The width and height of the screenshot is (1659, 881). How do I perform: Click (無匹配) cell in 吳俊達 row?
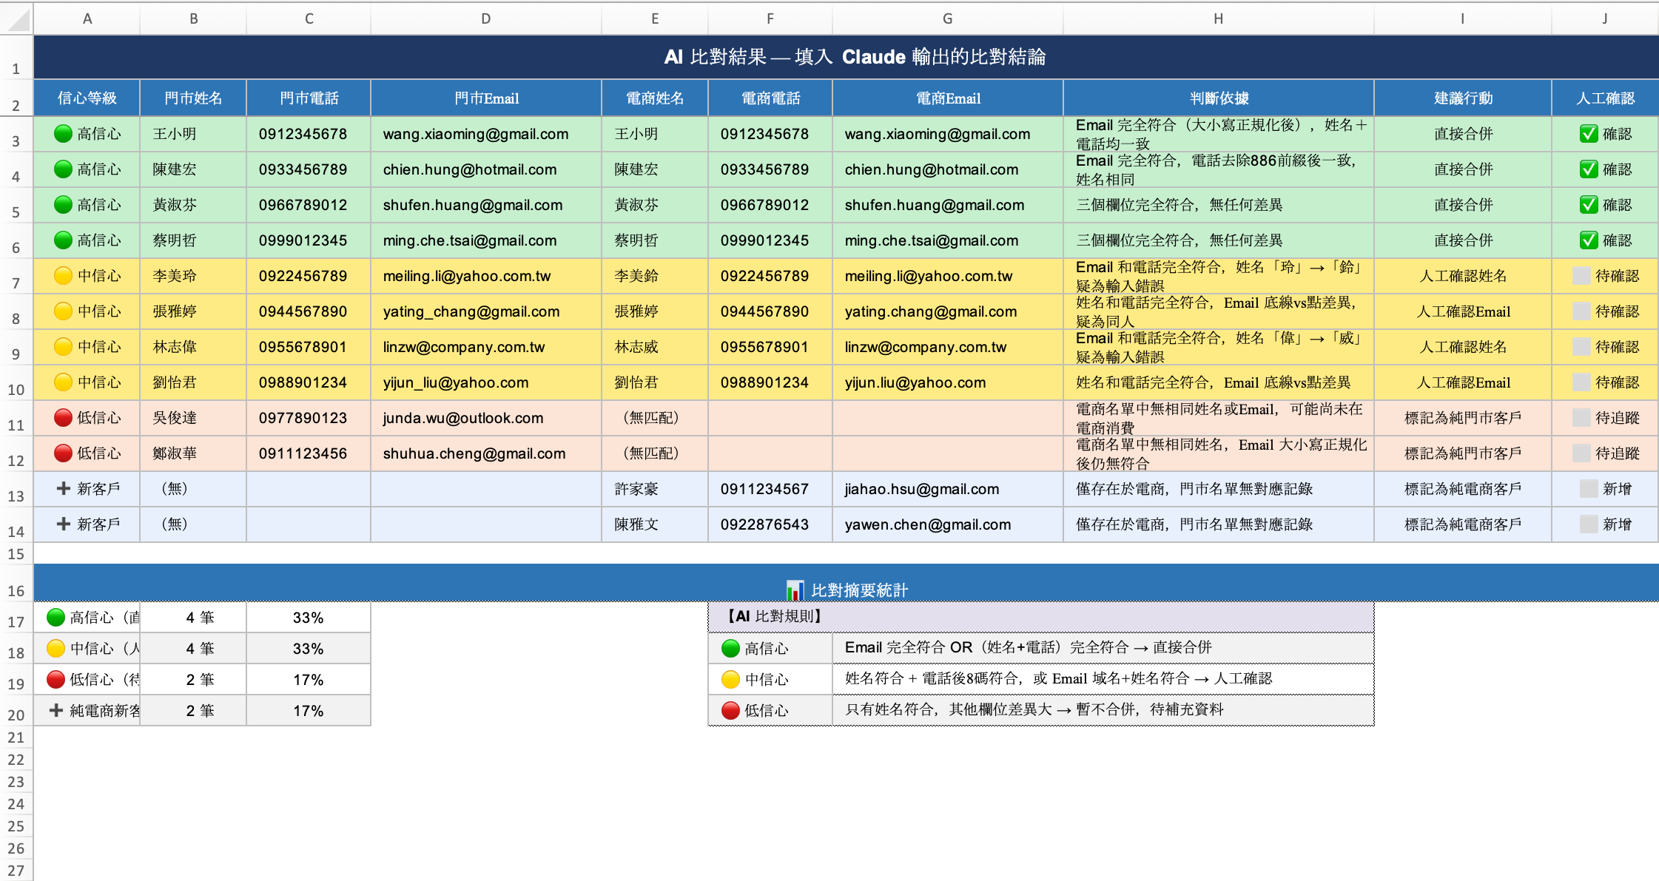[655, 418]
